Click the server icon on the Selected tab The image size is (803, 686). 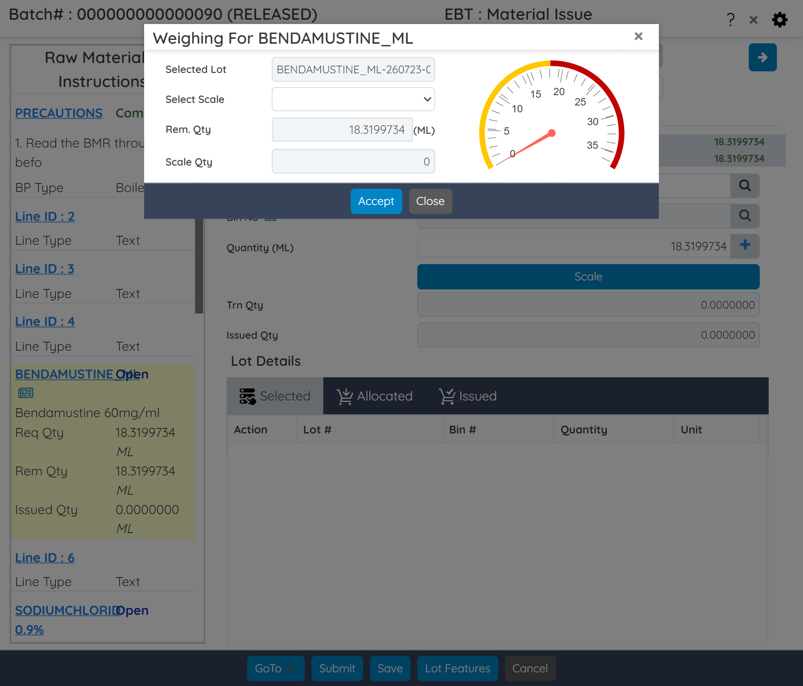[x=248, y=396]
